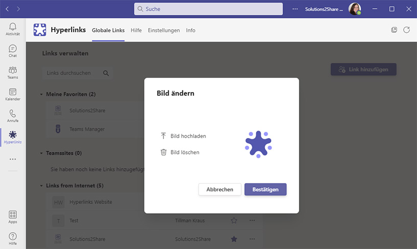Open more options for Test row
This screenshot has height=249, width=417.
(x=252, y=220)
